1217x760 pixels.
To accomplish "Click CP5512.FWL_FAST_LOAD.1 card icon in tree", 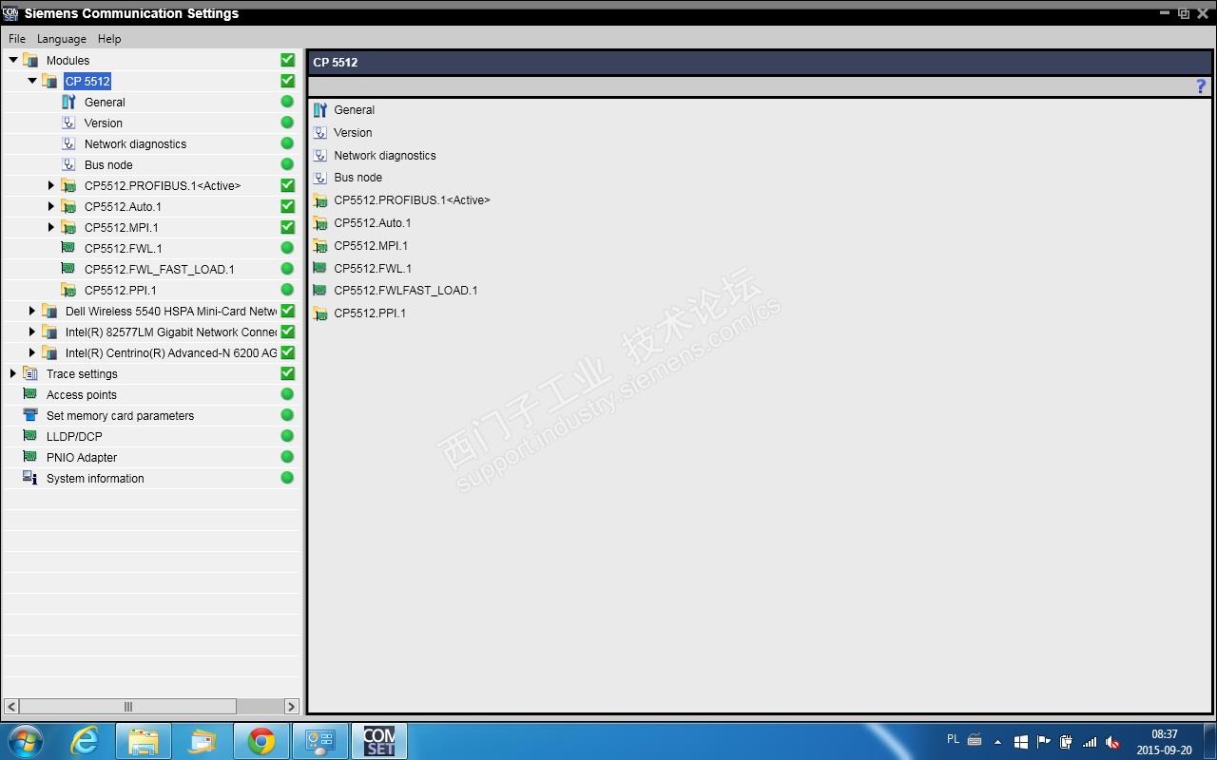I will pos(68,269).
